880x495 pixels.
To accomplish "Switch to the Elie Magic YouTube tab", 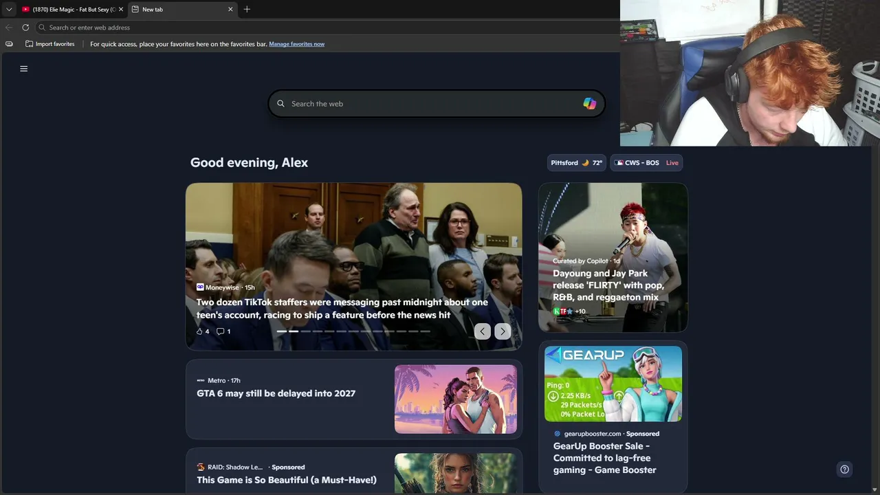I will click(72, 10).
